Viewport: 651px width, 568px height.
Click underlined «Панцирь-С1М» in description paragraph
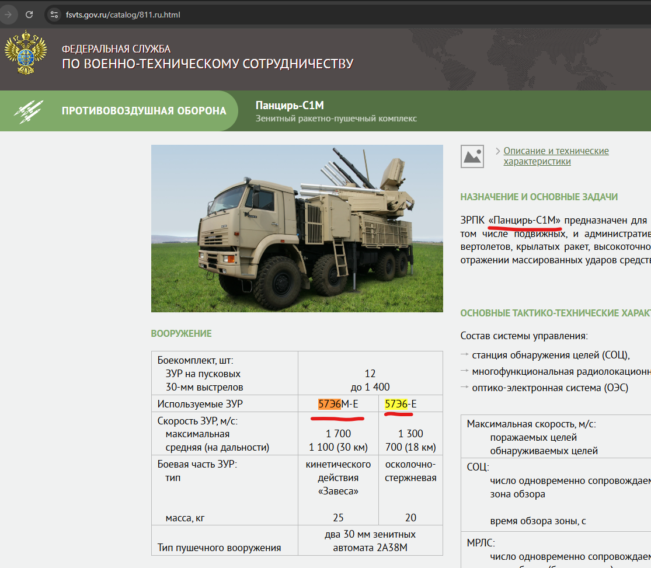pyautogui.click(x=524, y=220)
